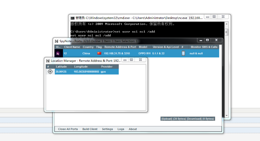Open the Logs menu

point(121,129)
